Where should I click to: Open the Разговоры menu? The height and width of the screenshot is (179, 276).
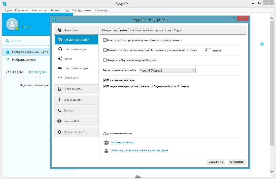(39, 10)
